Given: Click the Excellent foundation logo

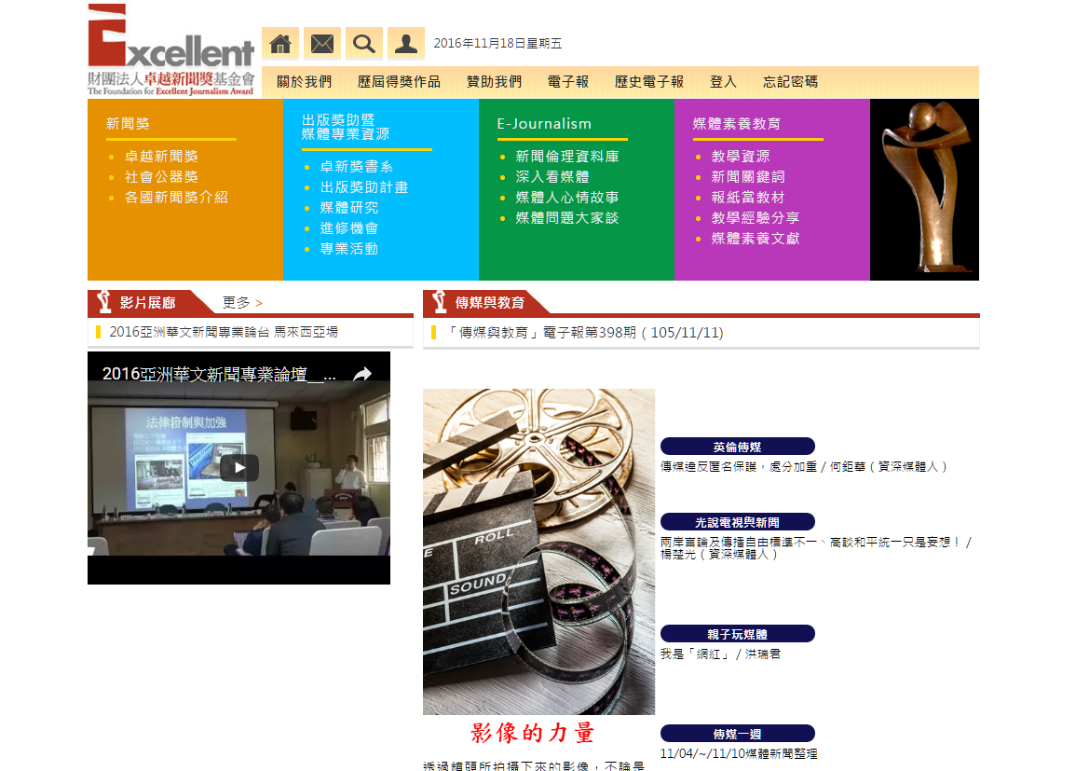Looking at the screenshot, I should 170,50.
